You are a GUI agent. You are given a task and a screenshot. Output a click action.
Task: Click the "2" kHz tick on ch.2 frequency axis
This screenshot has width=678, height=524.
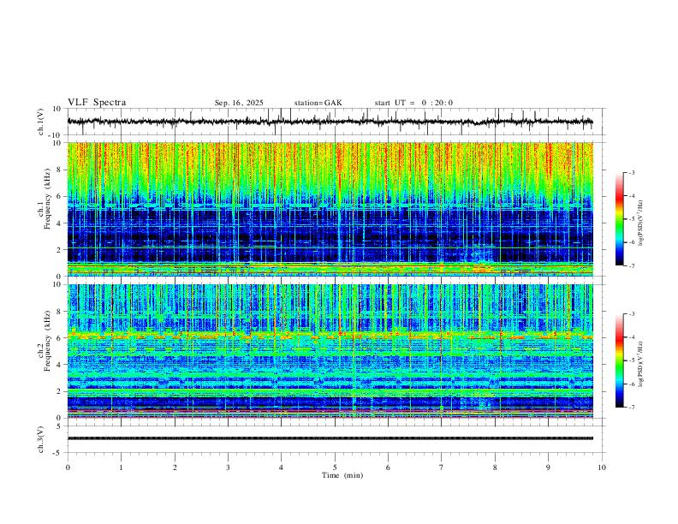tap(59, 391)
